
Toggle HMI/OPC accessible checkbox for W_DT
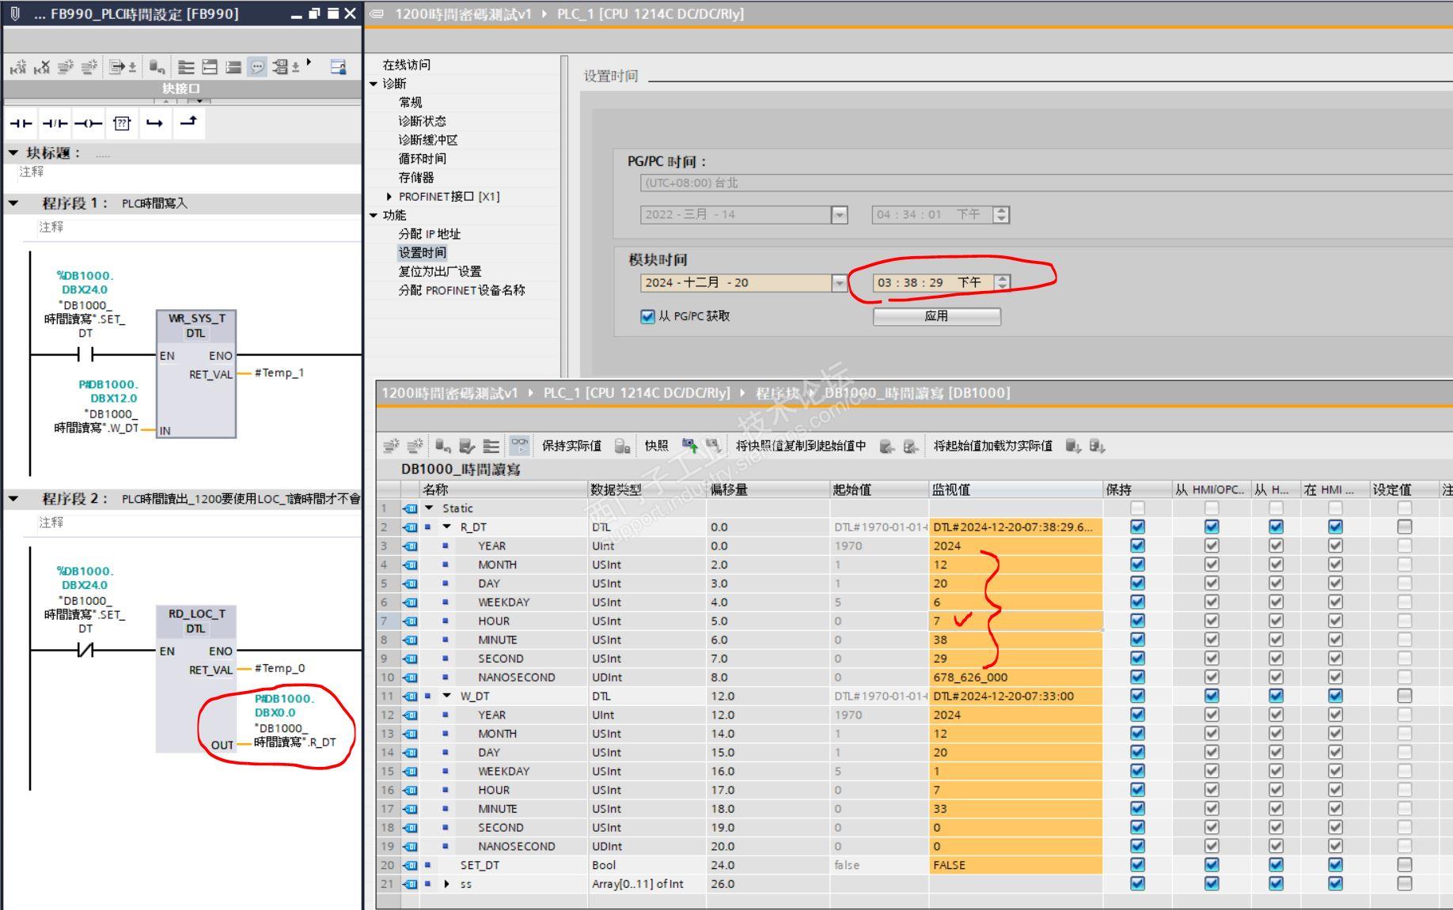(1211, 696)
